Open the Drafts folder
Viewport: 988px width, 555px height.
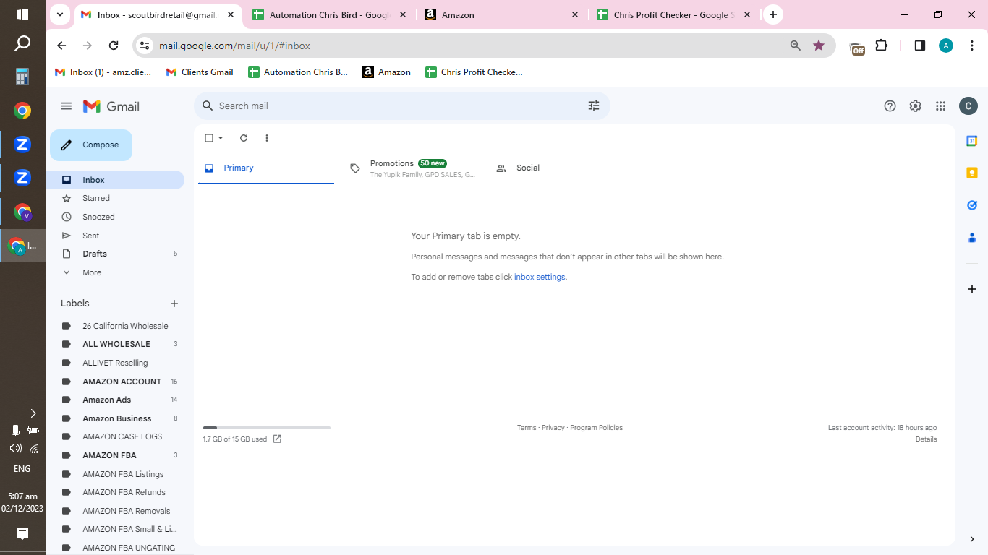coord(116,254)
